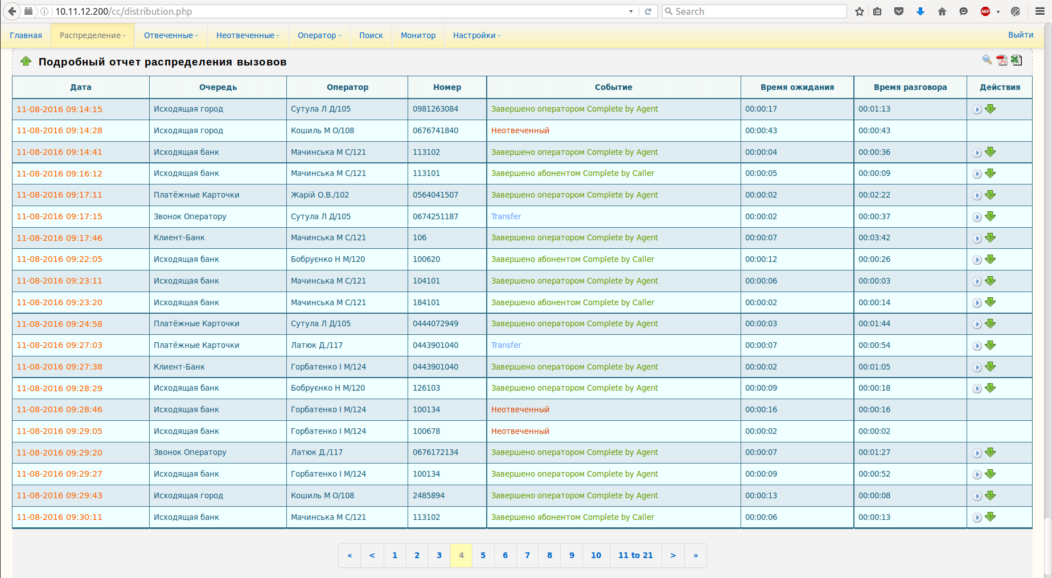Play recording for call 11-08-2016 09:29:20
Viewport: 1052px width, 578px height.
click(977, 453)
